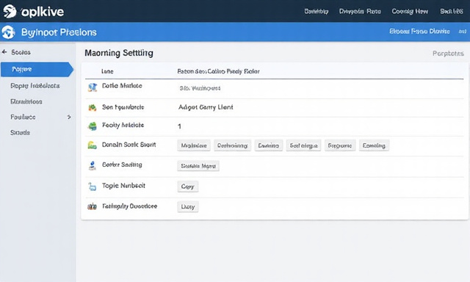Image resolution: width=470 pixels, height=282 pixels.
Task: Click the Son fqunbrcle row icon
Action: (93, 107)
